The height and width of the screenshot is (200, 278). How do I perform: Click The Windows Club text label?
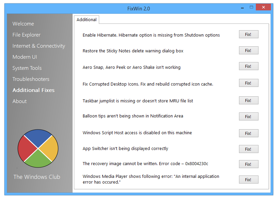click(x=37, y=177)
